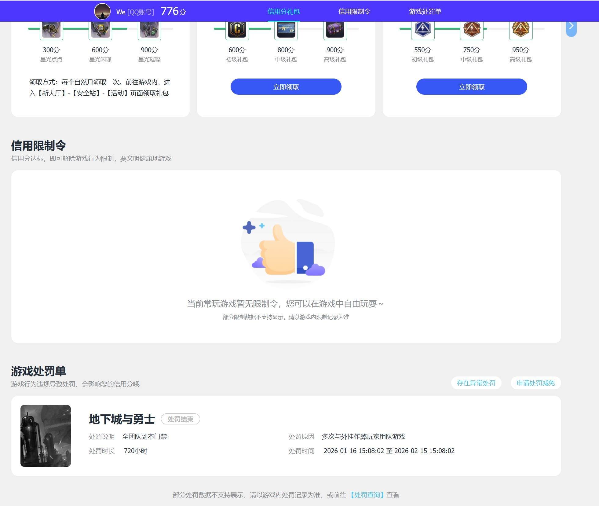The width and height of the screenshot is (599, 506).
Task: Click the 950分 高级礼包 gold badge icon
Action: click(x=521, y=31)
